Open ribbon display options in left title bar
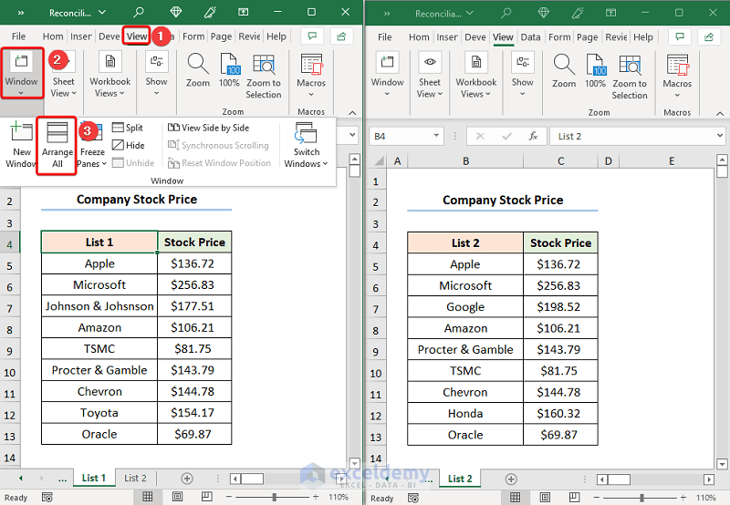Screen dimensions: 730x505 pos(243,12)
